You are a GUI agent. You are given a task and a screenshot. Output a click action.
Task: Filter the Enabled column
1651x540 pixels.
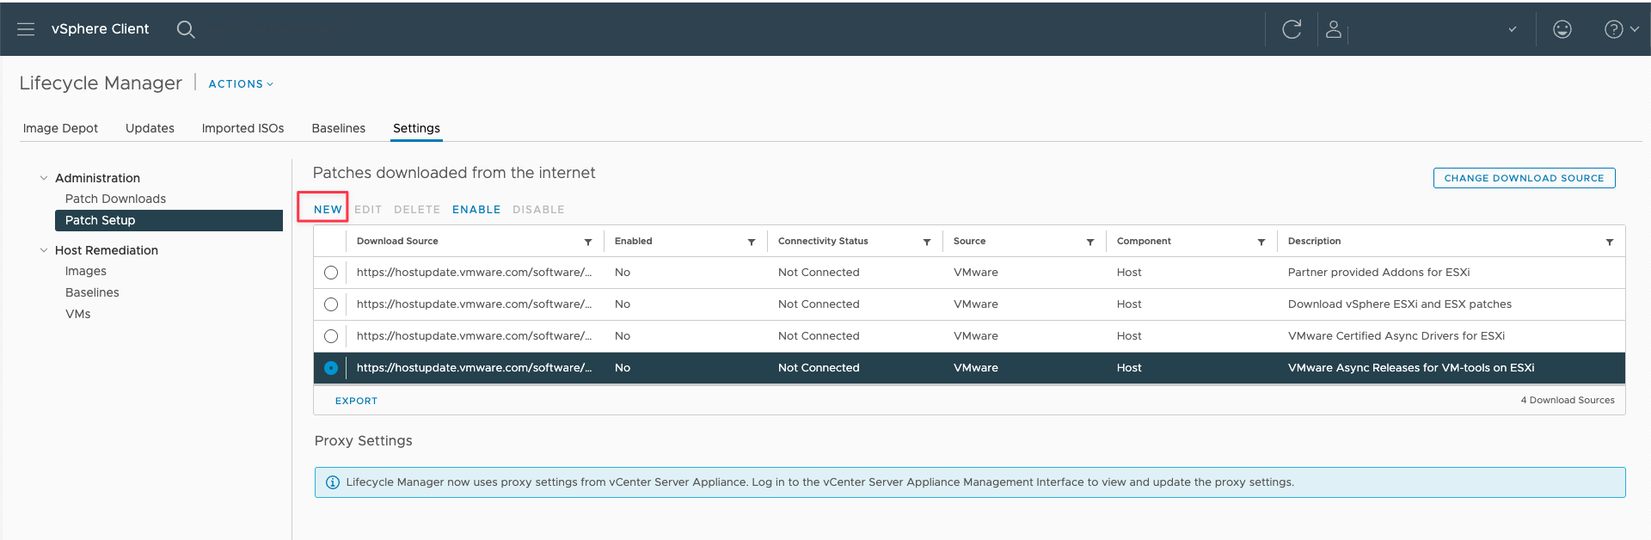click(752, 242)
